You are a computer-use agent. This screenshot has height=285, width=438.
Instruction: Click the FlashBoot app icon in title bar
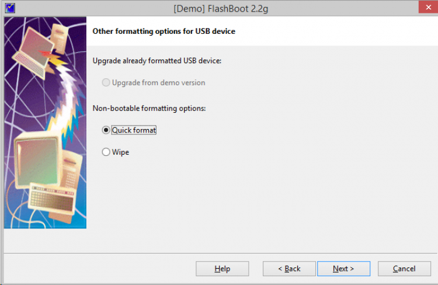[x=9, y=8]
